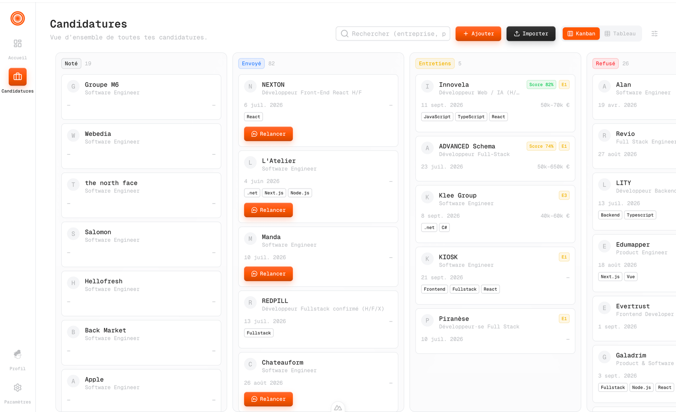Open the REDPILL application card

point(318,319)
